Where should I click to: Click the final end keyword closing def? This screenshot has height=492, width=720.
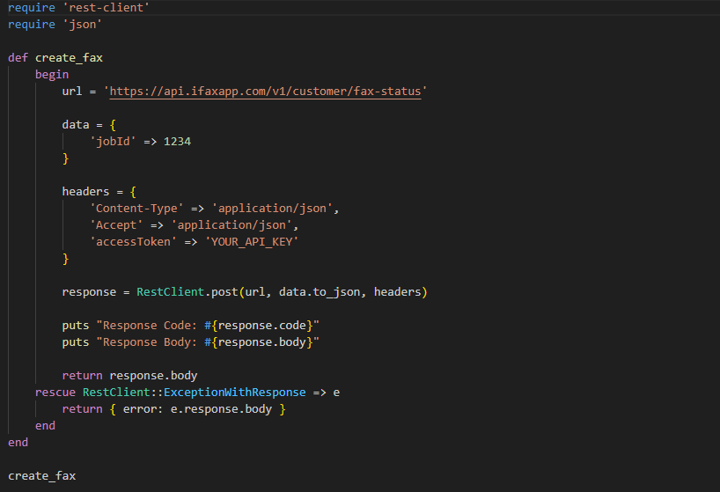(x=18, y=443)
